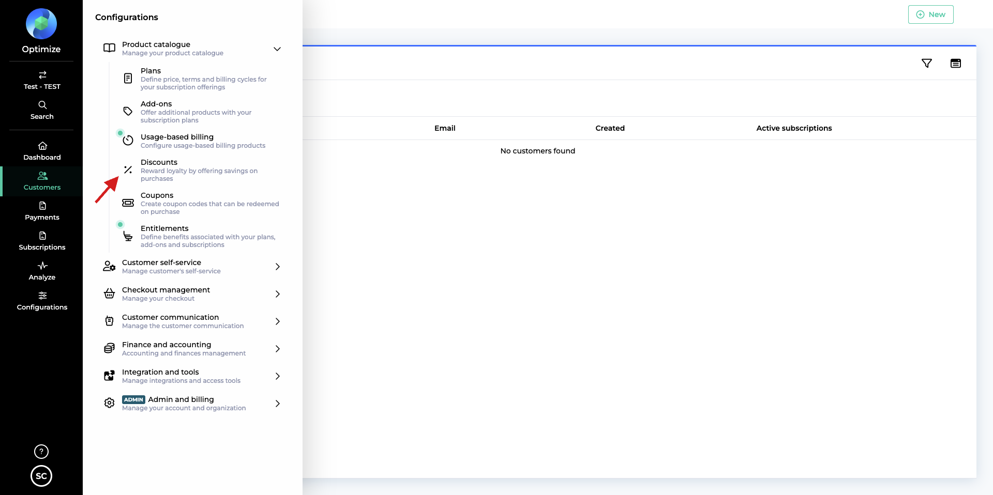This screenshot has height=495, width=993.
Task: Collapse the Product catalogue chevron
Action: click(x=277, y=49)
